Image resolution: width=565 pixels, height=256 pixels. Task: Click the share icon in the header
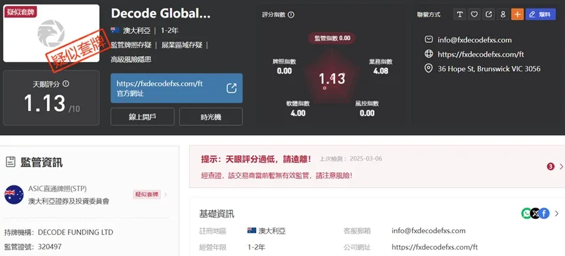[489, 14]
